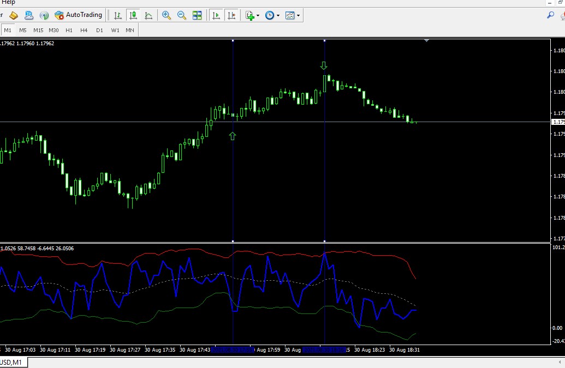Select the W1 timeframe
The height and width of the screenshot is (368, 565).
[x=115, y=30]
